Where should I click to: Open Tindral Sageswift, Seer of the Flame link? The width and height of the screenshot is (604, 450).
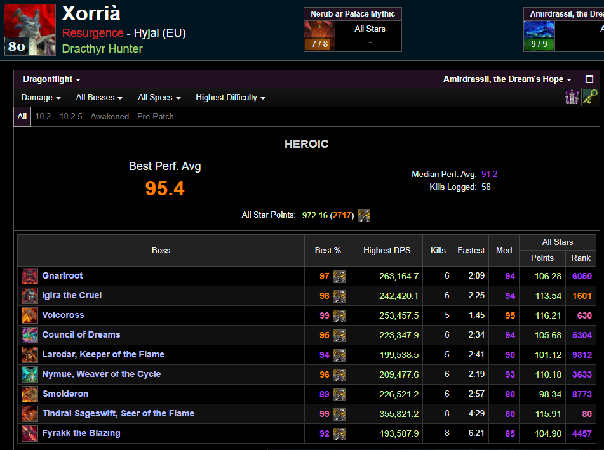click(118, 413)
